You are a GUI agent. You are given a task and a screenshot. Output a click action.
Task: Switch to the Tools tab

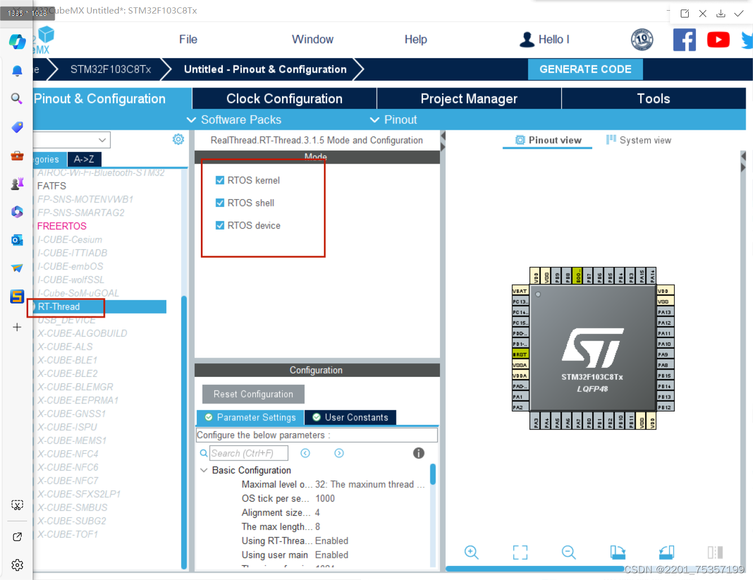point(654,99)
